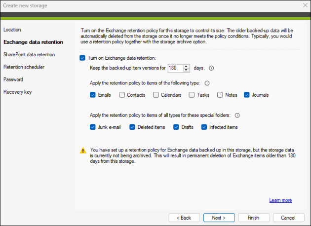Decrease retention days with down arrow

[x=186, y=70]
